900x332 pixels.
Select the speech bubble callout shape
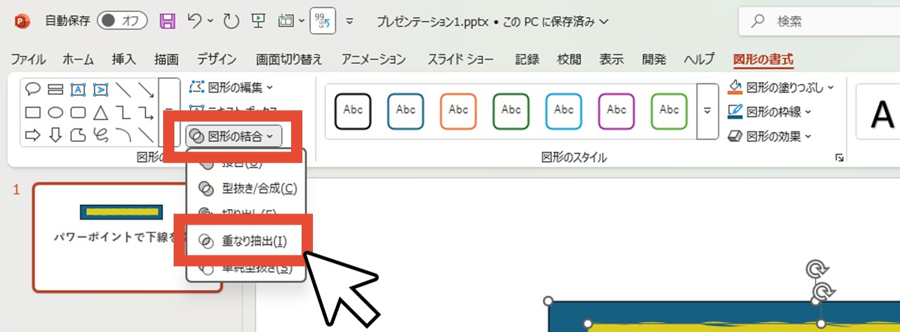pos(32,89)
